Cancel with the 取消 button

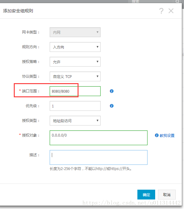[167, 195]
